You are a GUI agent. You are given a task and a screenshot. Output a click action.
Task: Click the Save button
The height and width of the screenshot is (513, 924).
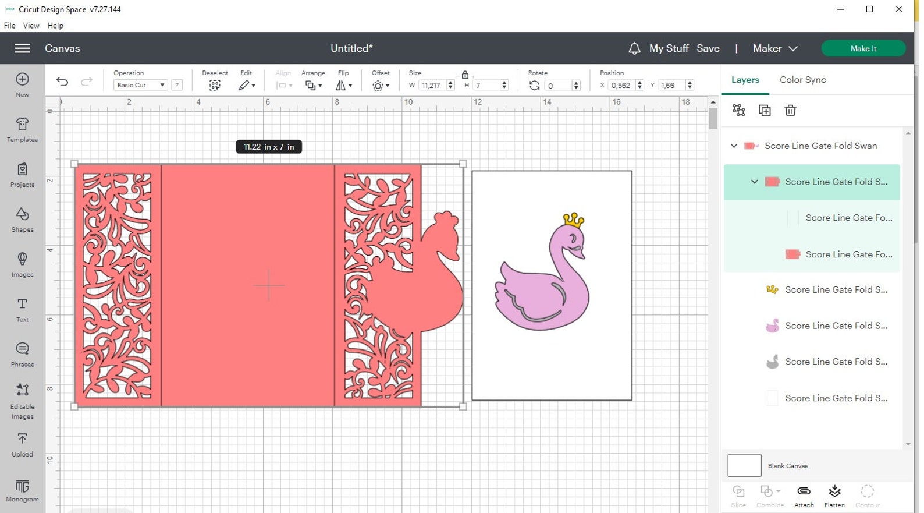(x=708, y=48)
